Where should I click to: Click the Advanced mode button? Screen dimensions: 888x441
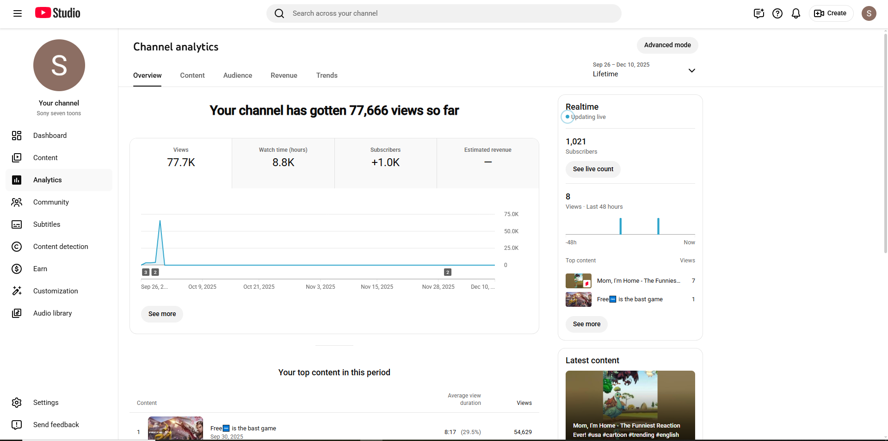tap(667, 45)
